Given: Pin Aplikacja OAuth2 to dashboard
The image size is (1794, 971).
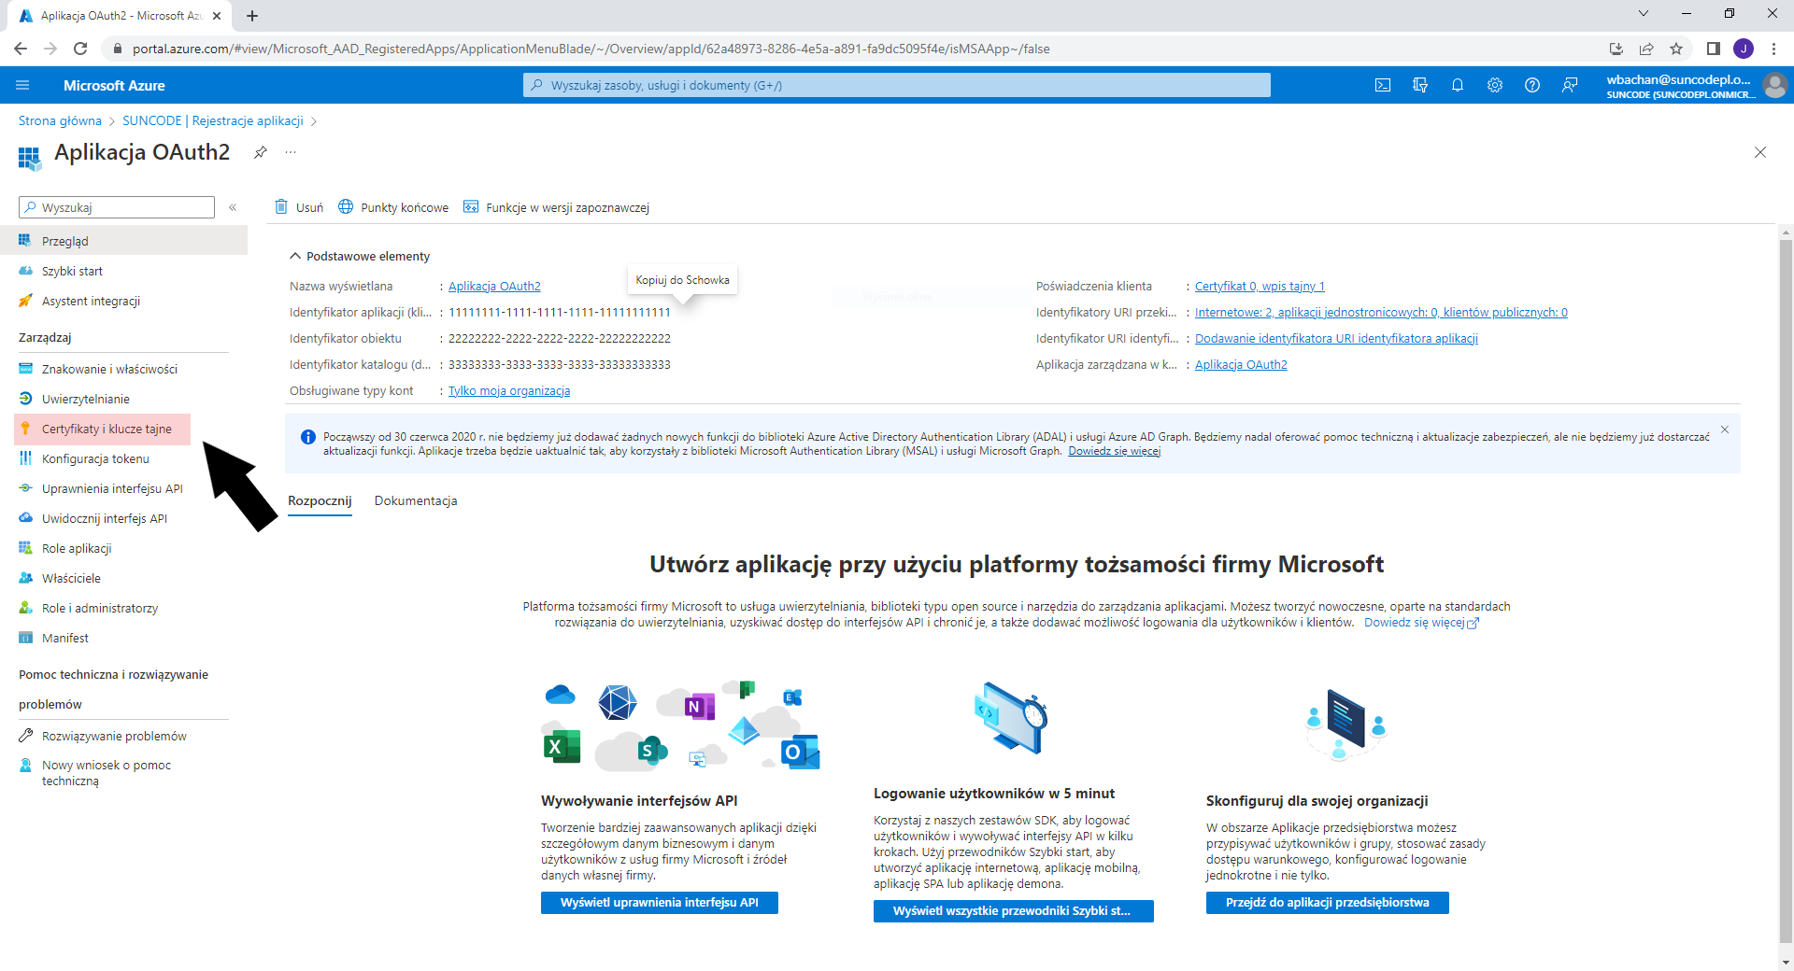Looking at the screenshot, I should (x=261, y=152).
